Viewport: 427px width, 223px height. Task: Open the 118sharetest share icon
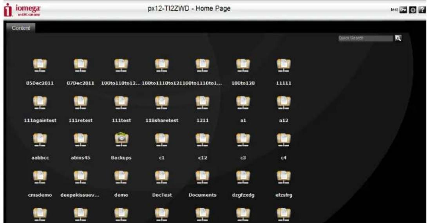[x=162, y=103]
